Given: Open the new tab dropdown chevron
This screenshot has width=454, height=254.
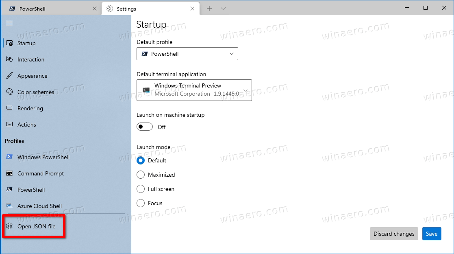Looking at the screenshot, I should pyautogui.click(x=223, y=8).
